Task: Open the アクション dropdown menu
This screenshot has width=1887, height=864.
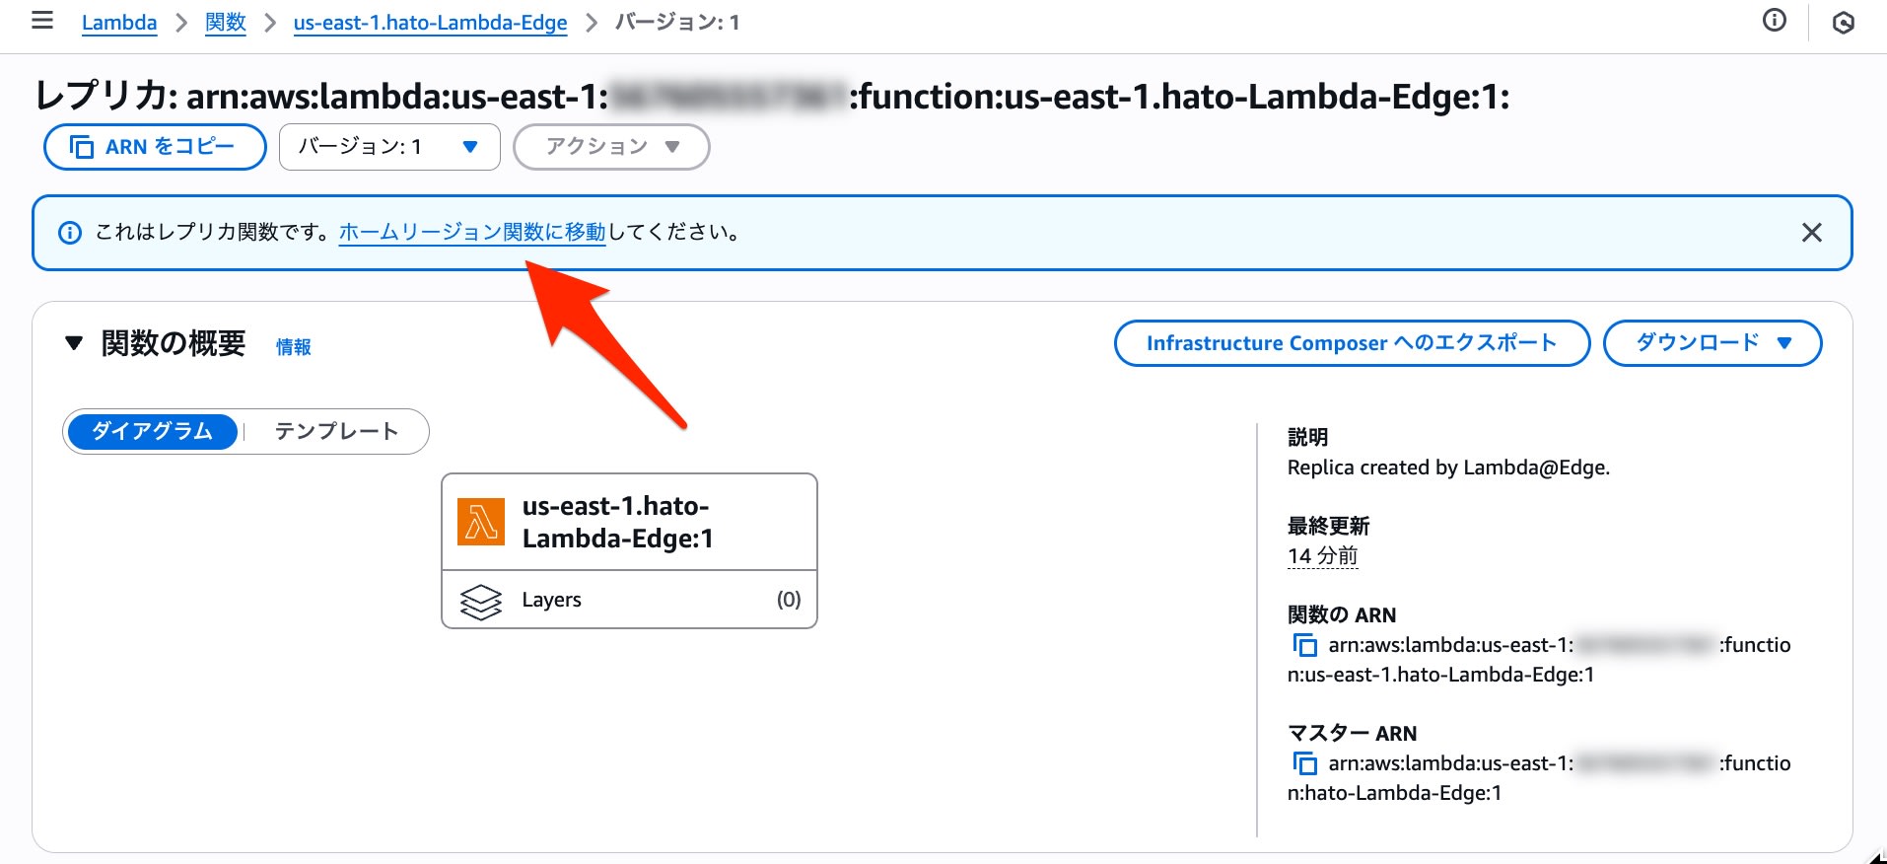Action: (x=611, y=147)
